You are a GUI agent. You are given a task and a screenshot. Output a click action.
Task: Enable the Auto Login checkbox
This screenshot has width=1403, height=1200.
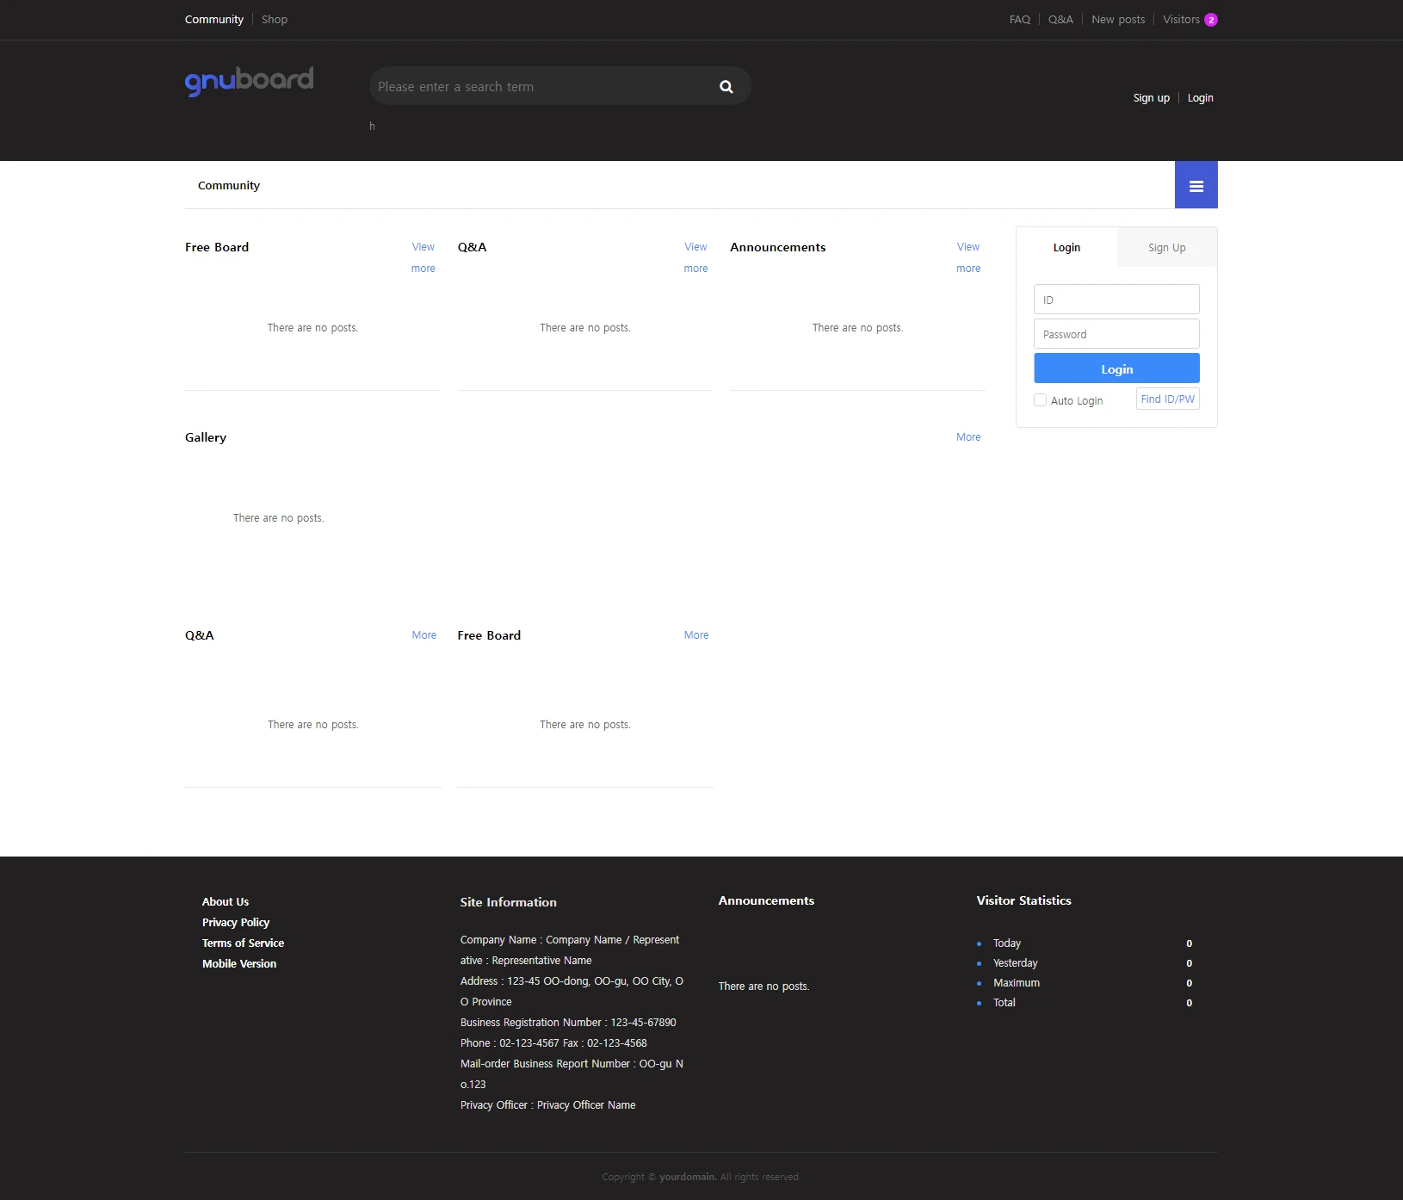[1040, 400]
